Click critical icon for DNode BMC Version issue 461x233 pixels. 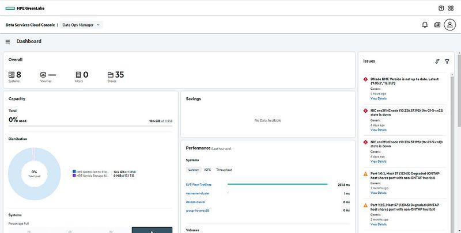pos(365,79)
